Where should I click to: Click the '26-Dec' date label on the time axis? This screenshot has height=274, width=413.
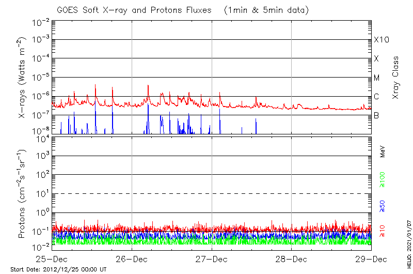click(132, 258)
